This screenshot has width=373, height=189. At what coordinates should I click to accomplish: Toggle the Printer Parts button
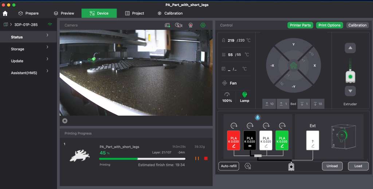[x=300, y=25]
